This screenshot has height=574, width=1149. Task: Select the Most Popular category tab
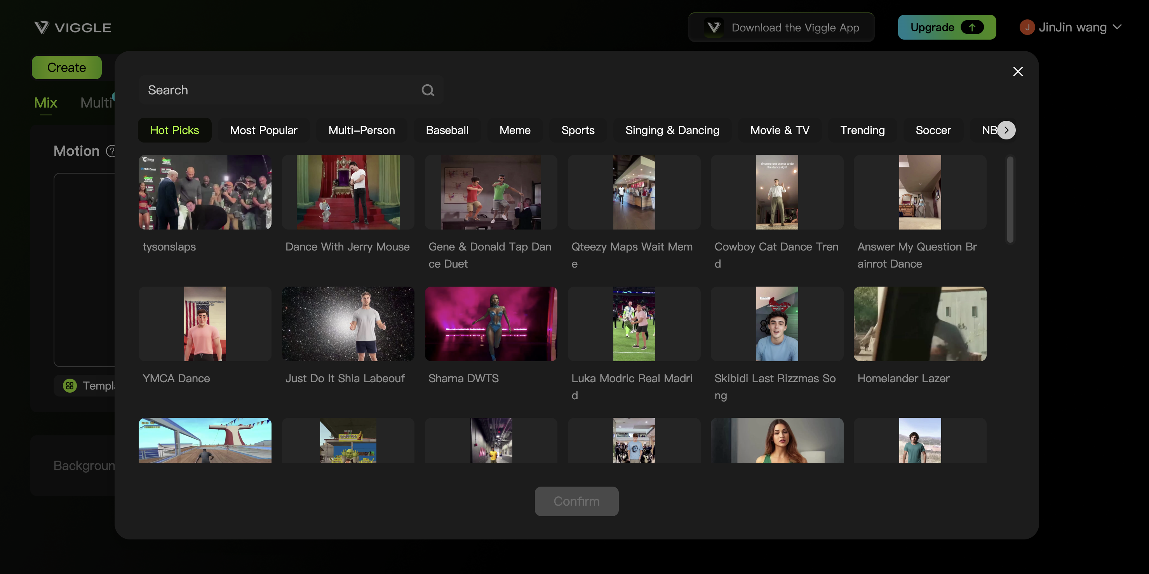263,130
